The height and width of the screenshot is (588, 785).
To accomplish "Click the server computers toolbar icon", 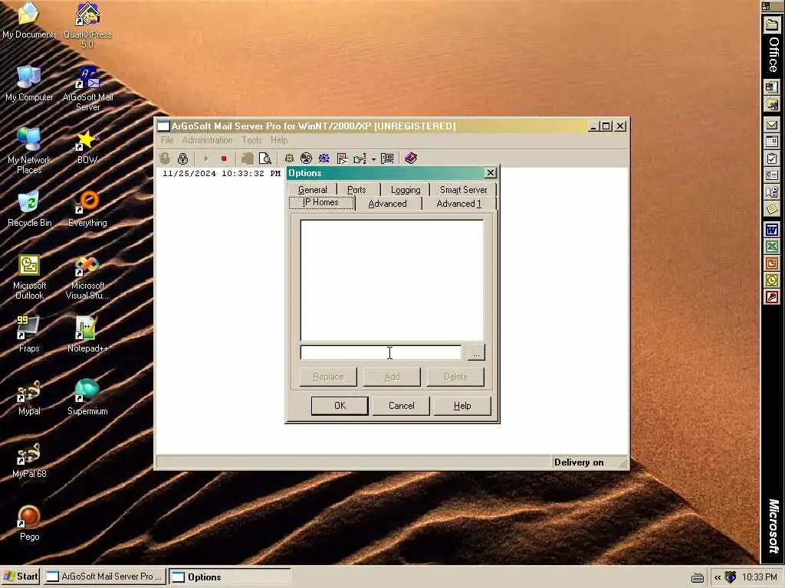I will [x=387, y=158].
